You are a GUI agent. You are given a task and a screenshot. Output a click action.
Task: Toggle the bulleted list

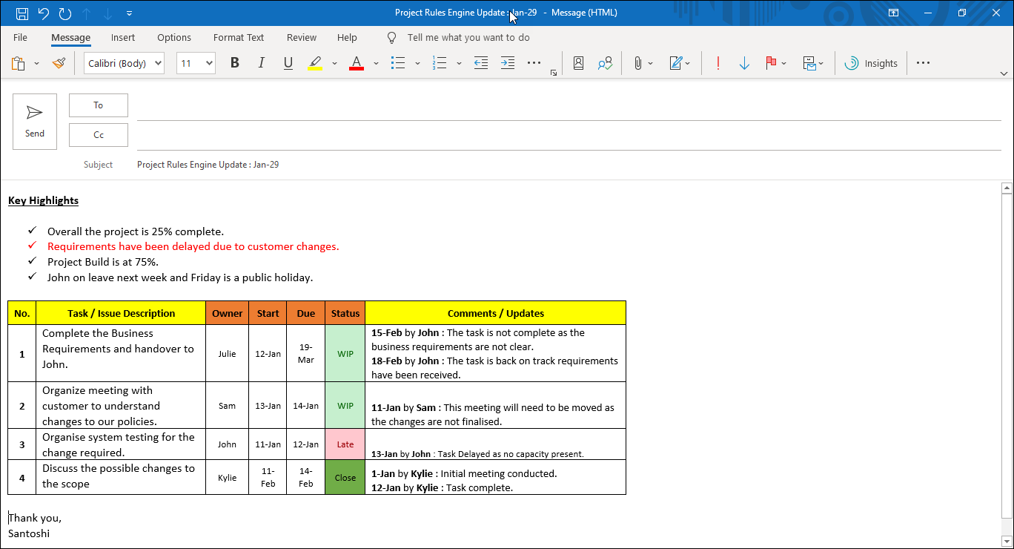click(397, 63)
